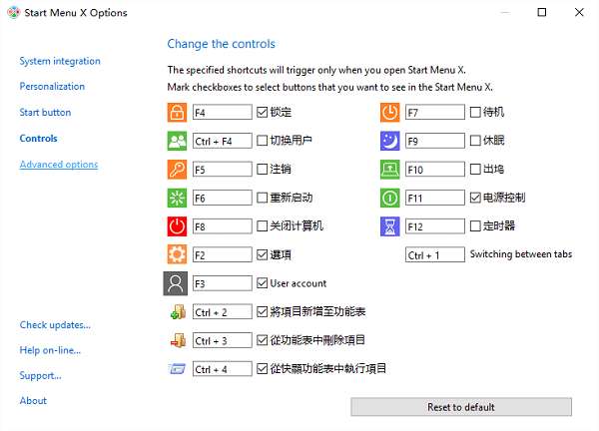Click the Advanced options link
This screenshot has height=431, width=599.
(x=58, y=165)
